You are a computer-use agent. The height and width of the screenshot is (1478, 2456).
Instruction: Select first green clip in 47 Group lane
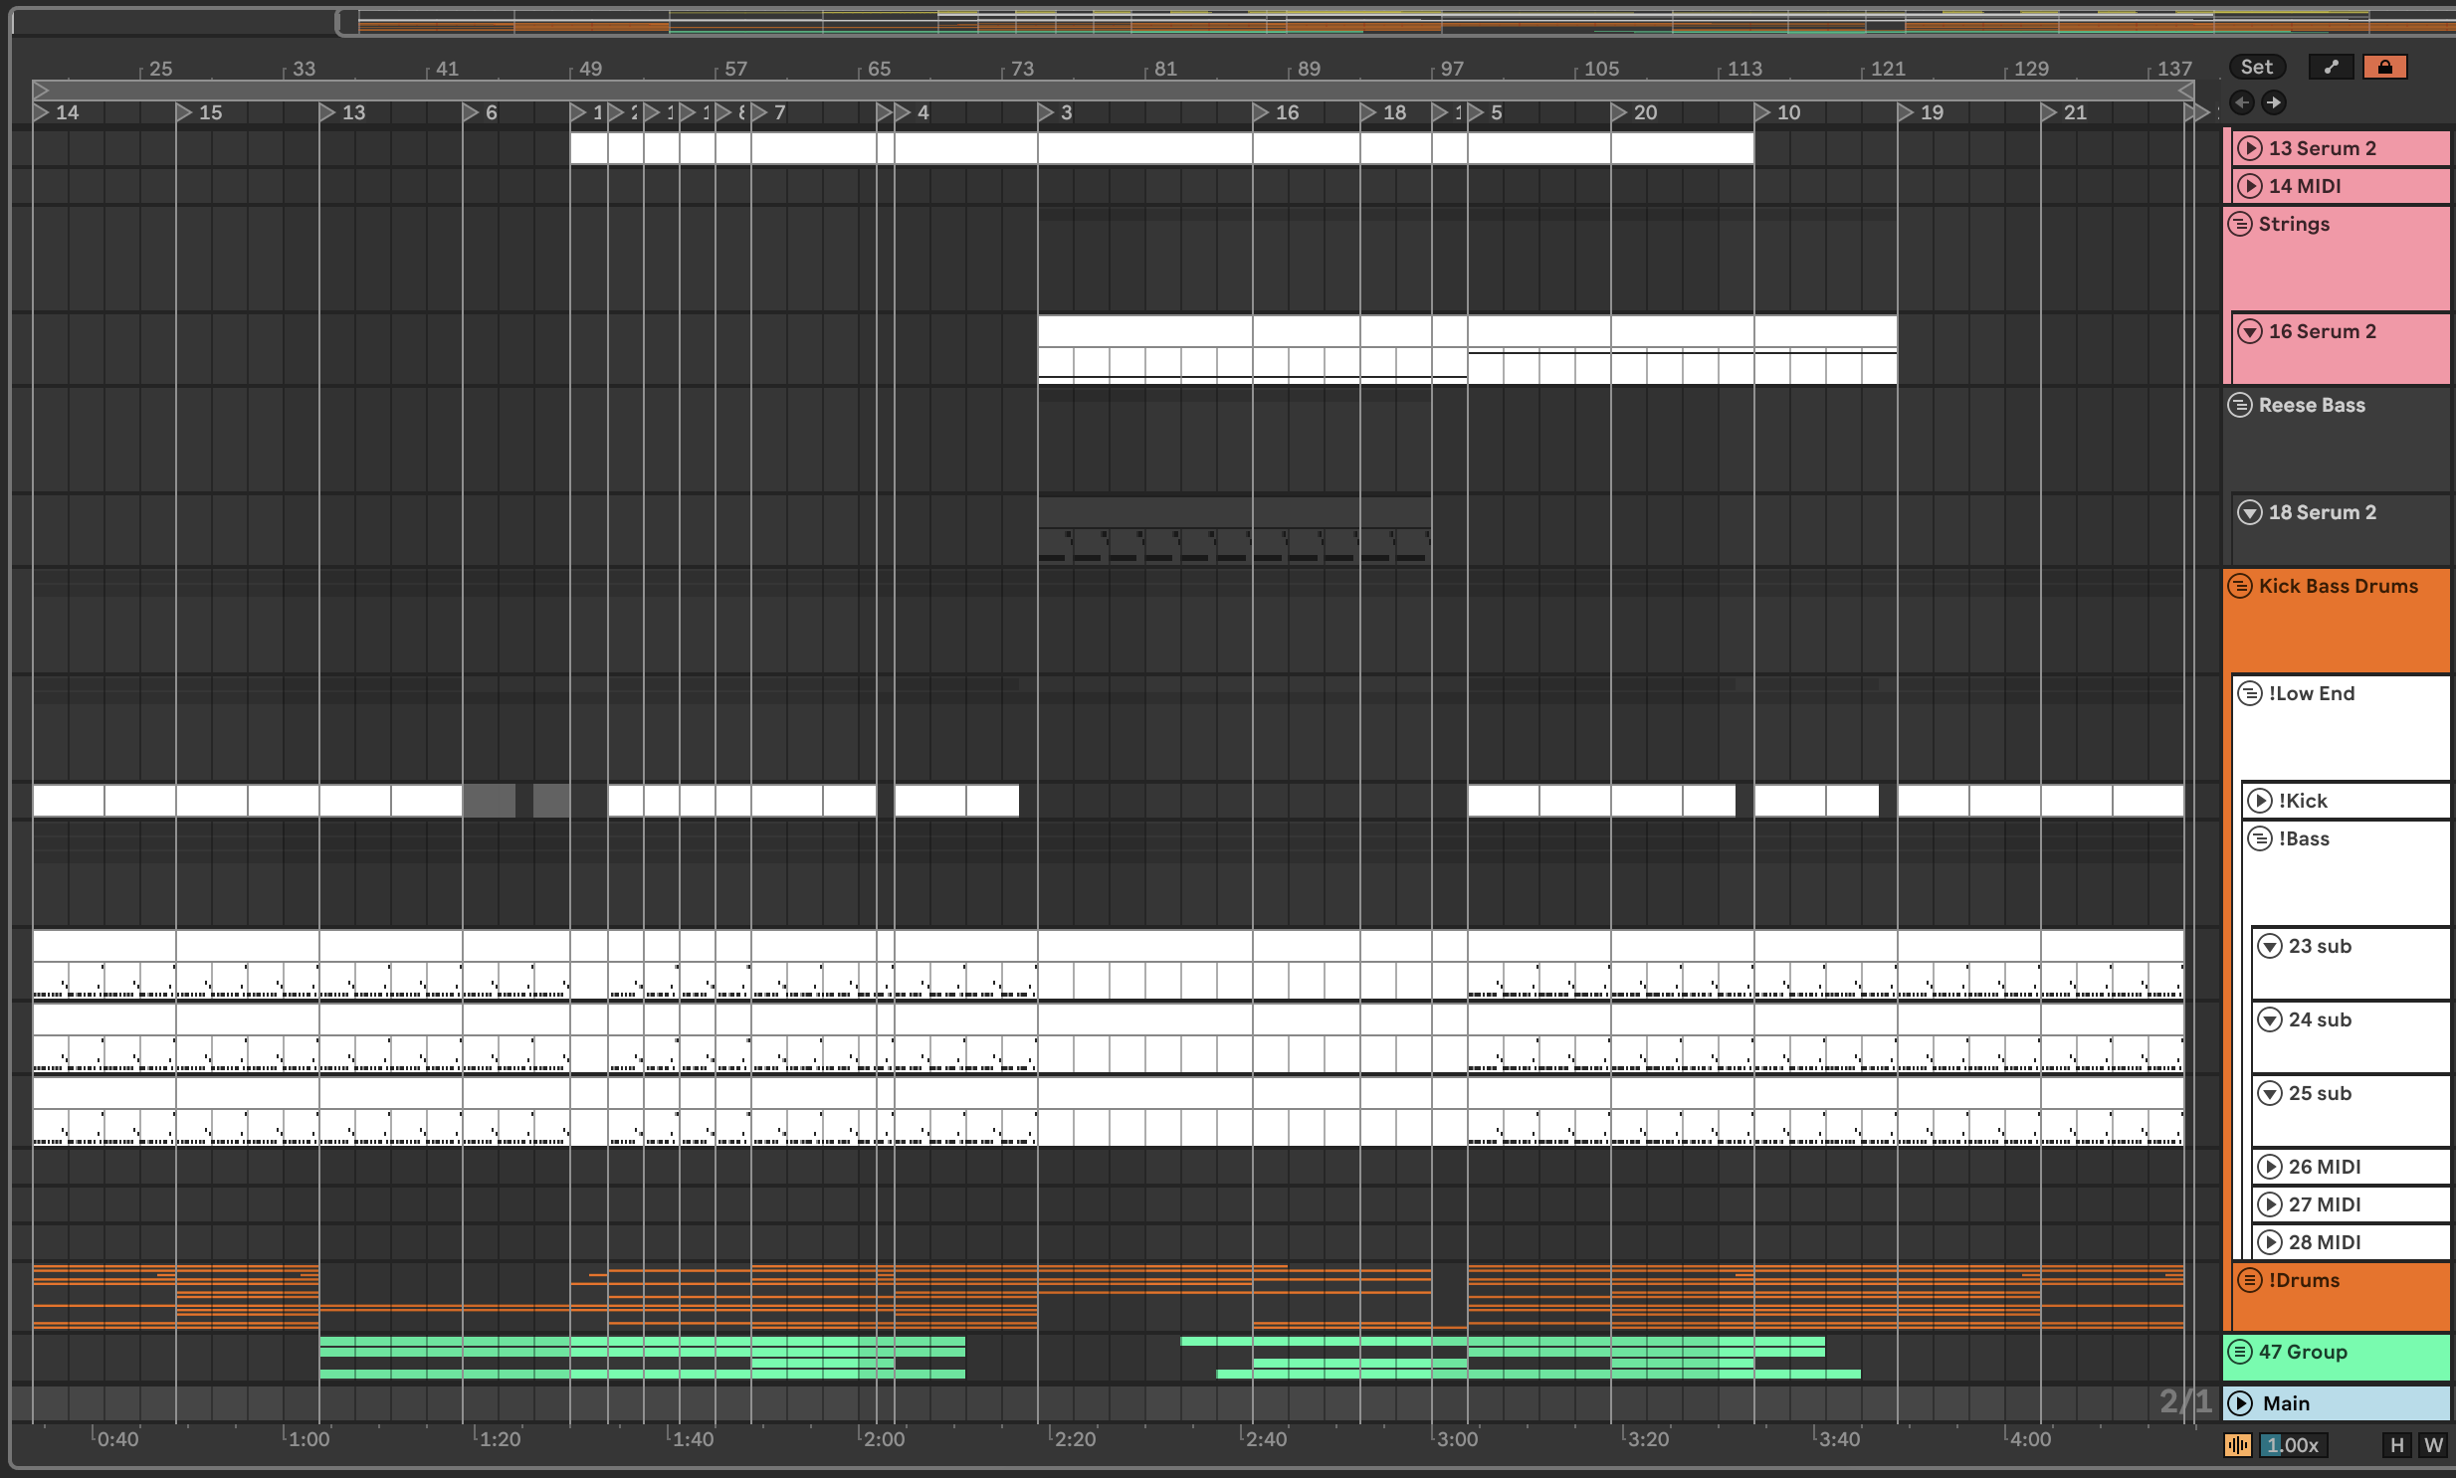click(x=643, y=1342)
